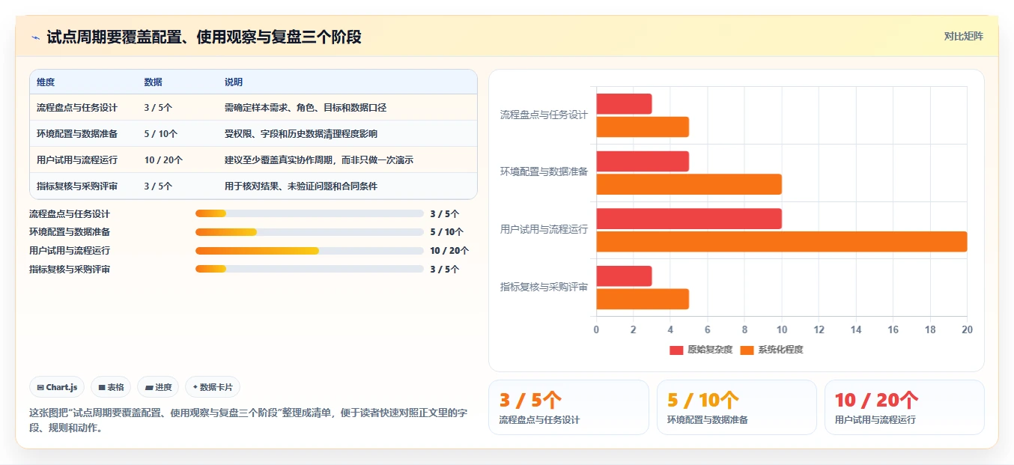Select table cell 指标复核与采购评审 in fourth row

pyautogui.click(x=77, y=186)
